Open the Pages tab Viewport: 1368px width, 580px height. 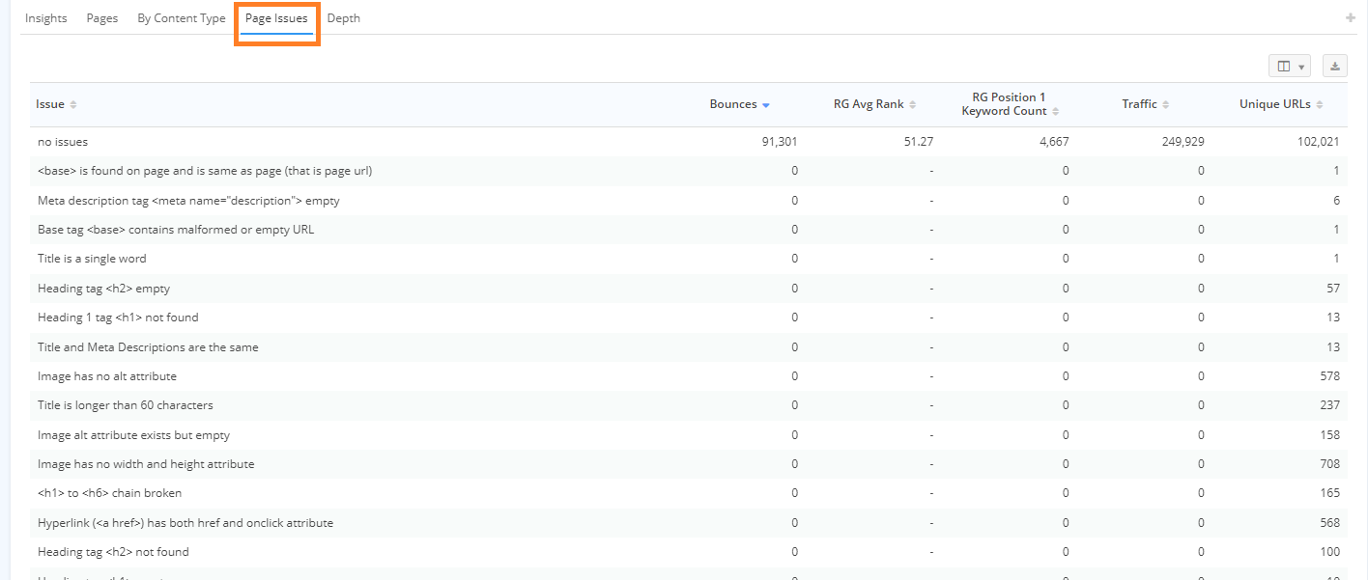[102, 18]
